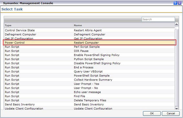This screenshot has width=183, height=118.
Task: Select Collect Hardware Summary task
Action: tap(93, 80)
